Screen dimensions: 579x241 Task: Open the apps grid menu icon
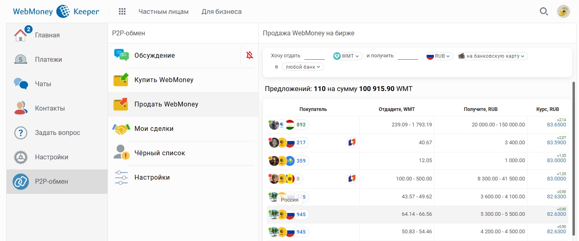coord(122,11)
